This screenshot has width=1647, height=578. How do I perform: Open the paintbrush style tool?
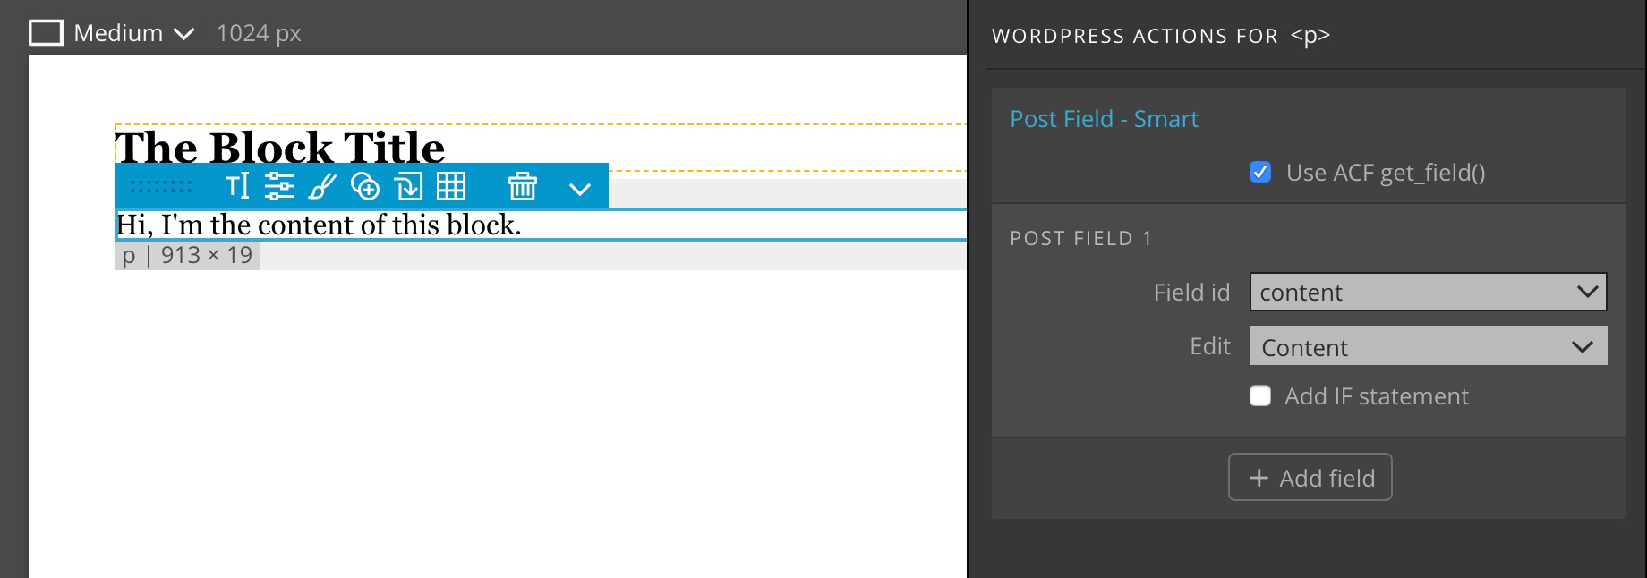click(322, 186)
